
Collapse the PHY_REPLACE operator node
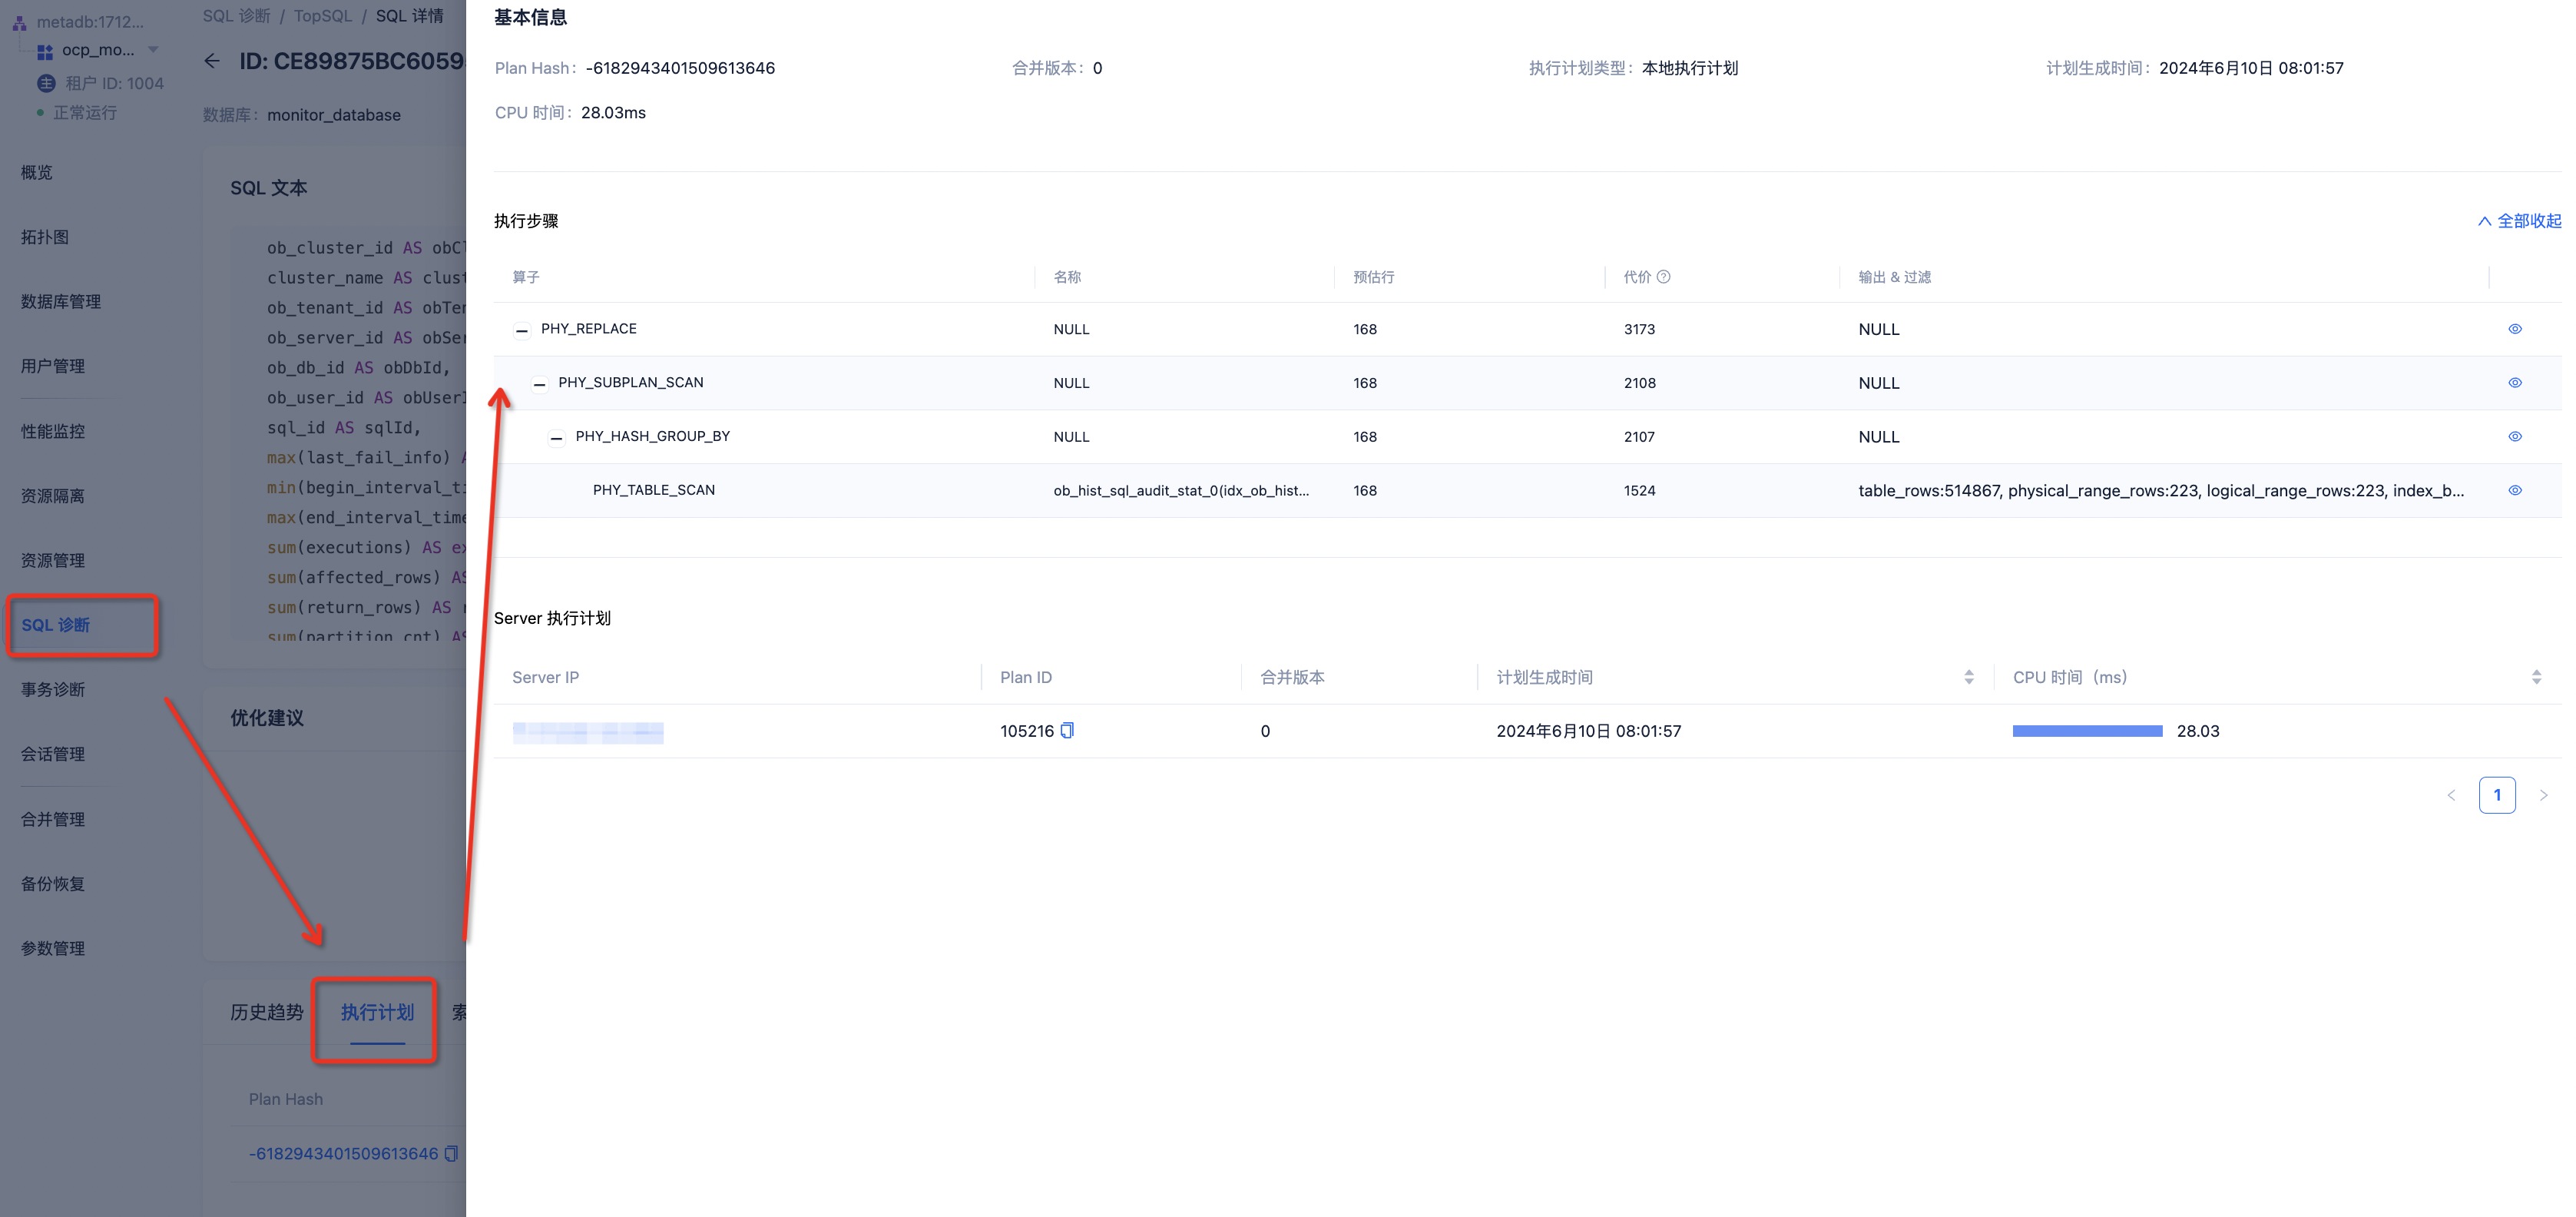tap(522, 330)
